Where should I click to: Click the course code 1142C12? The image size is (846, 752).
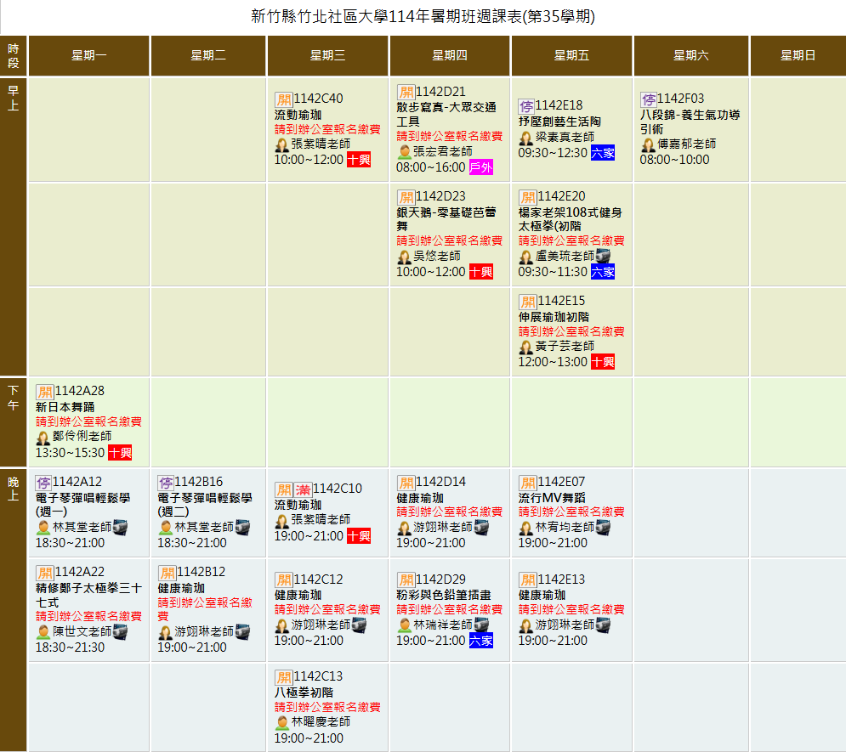[x=318, y=580]
